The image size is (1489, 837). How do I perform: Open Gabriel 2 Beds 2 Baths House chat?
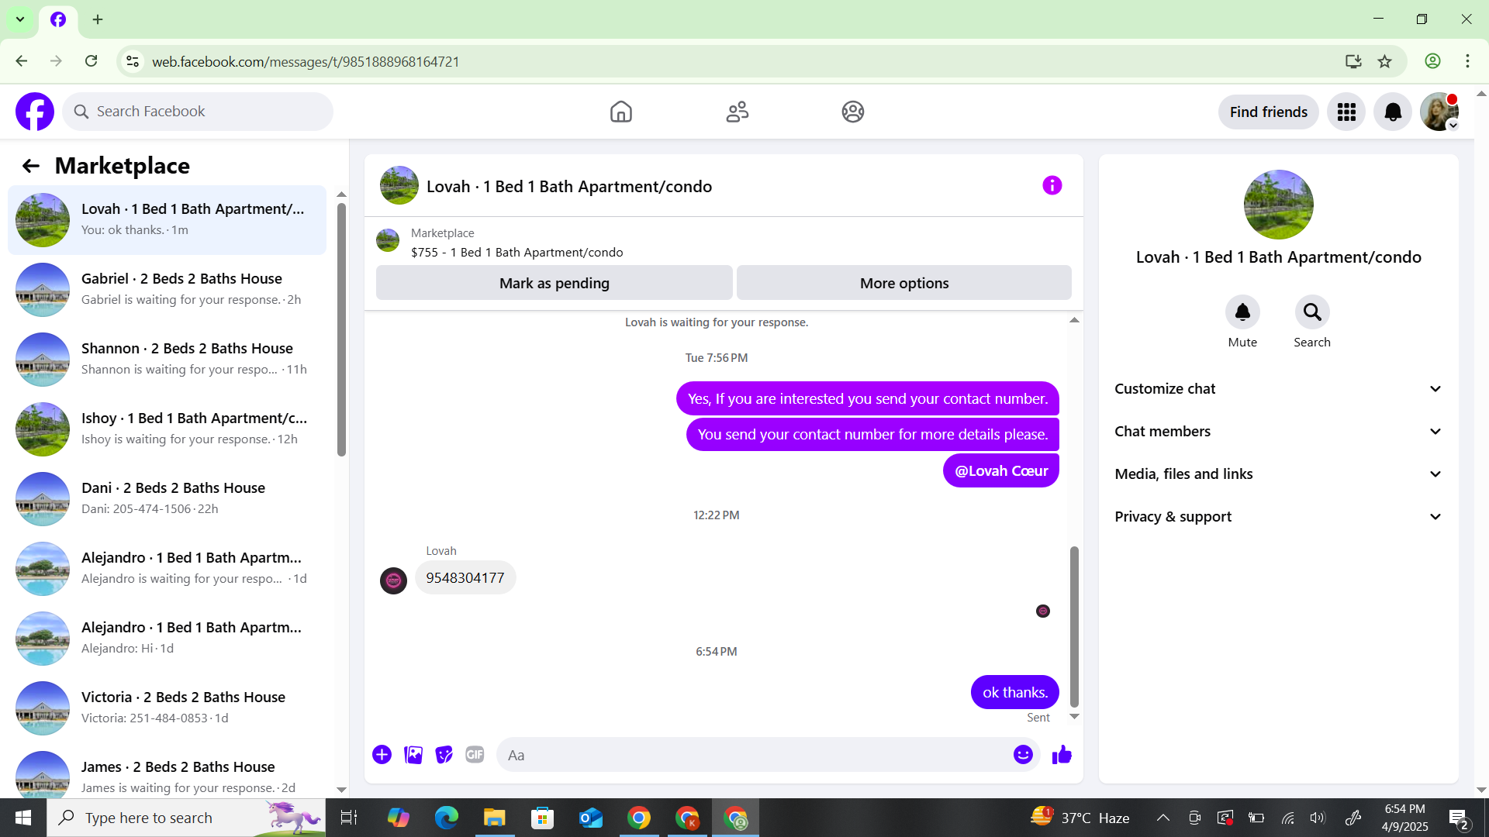[167, 290]
